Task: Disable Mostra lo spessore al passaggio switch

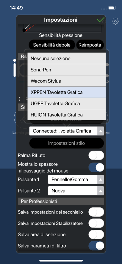Action: point(96,167)
